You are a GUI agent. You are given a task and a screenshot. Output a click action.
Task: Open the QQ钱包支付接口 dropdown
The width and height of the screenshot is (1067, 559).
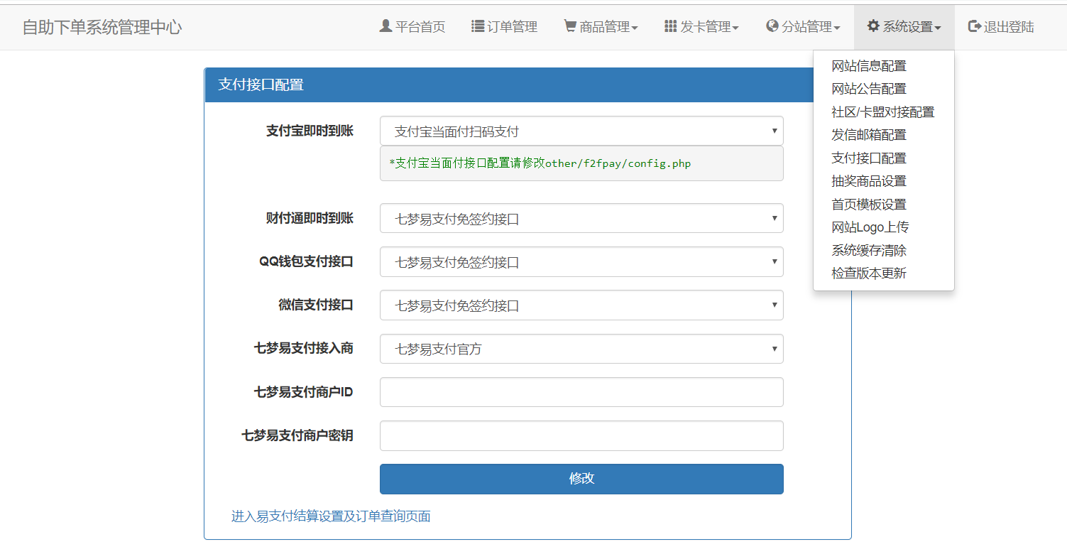581,262
